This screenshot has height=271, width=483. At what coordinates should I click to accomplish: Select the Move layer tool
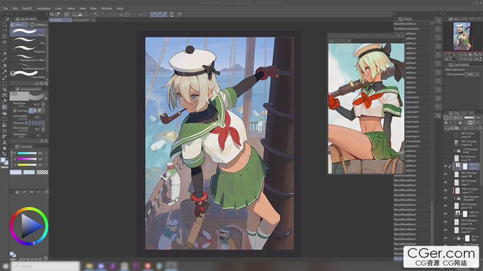tap(4, 42)
